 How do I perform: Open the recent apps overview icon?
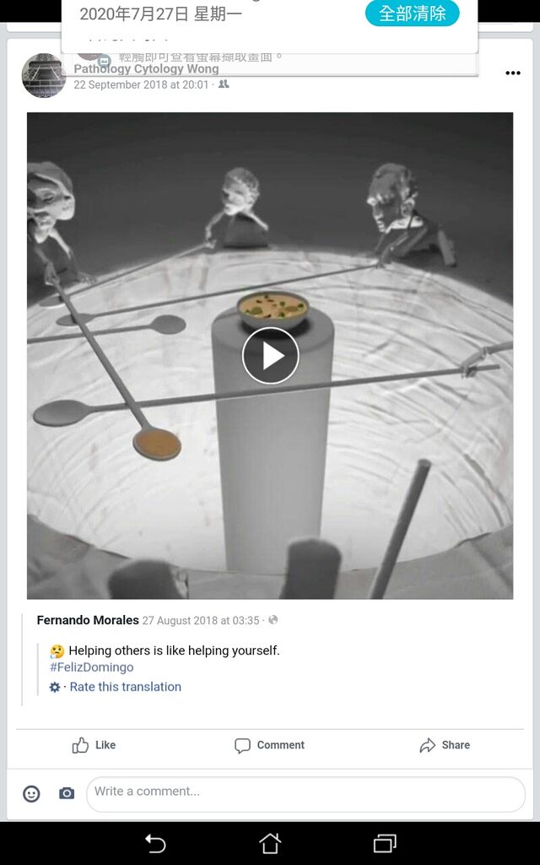(385, 844)
